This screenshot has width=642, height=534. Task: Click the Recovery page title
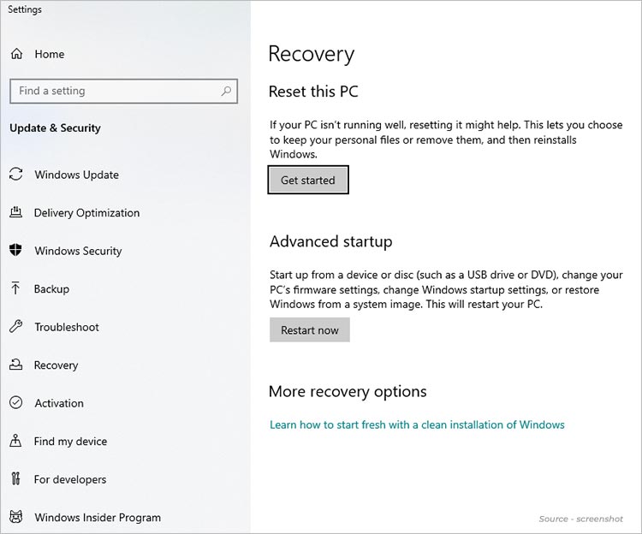pos(312,54)
